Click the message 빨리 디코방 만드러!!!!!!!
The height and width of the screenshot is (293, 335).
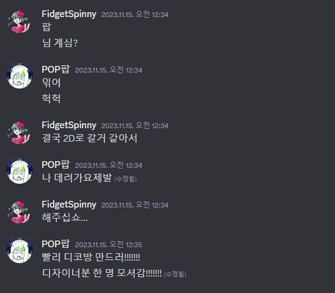click(x=91, y=257)
